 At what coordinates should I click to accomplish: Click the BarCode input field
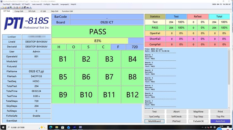click(x=107, y=17)
